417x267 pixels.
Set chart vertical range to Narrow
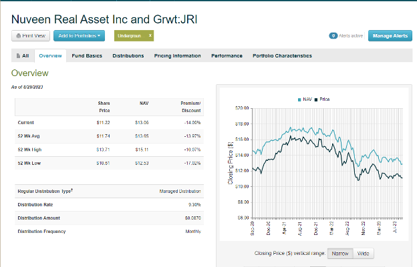(x=339, y=254)
